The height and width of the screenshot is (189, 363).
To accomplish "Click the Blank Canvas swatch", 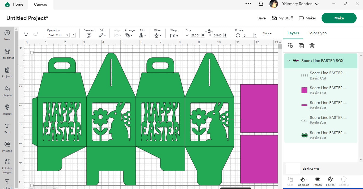I will 293,169.
